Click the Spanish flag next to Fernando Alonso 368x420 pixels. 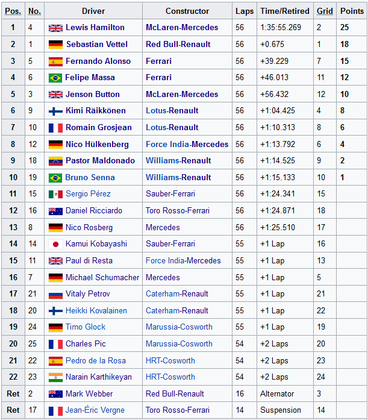(x=55, y=61)
